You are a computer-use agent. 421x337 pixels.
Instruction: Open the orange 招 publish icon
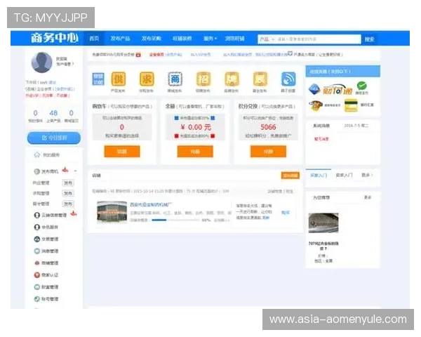click(203, 79)
